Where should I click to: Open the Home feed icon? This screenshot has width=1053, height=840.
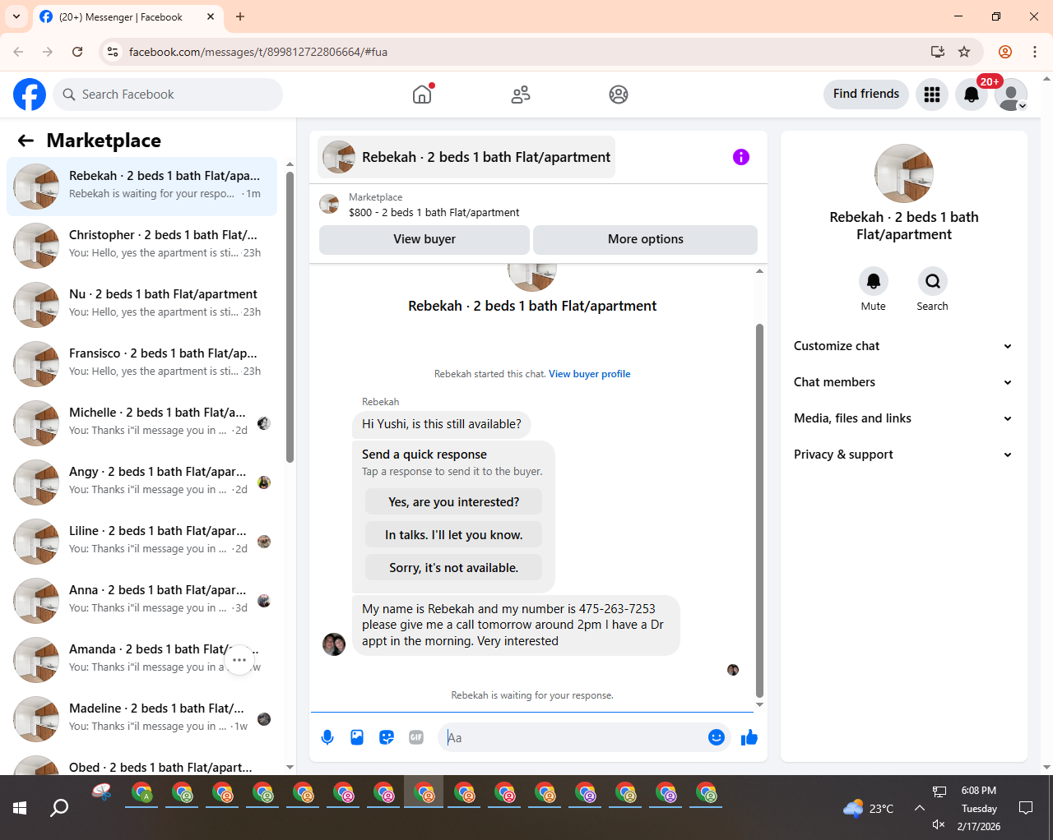[422, 95]
